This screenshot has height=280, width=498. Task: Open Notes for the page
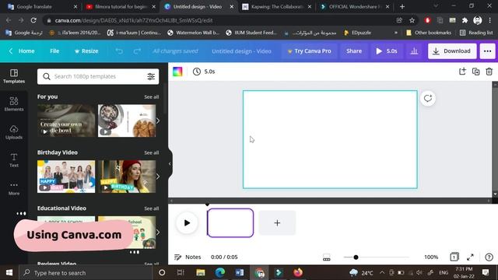(188, 257)
